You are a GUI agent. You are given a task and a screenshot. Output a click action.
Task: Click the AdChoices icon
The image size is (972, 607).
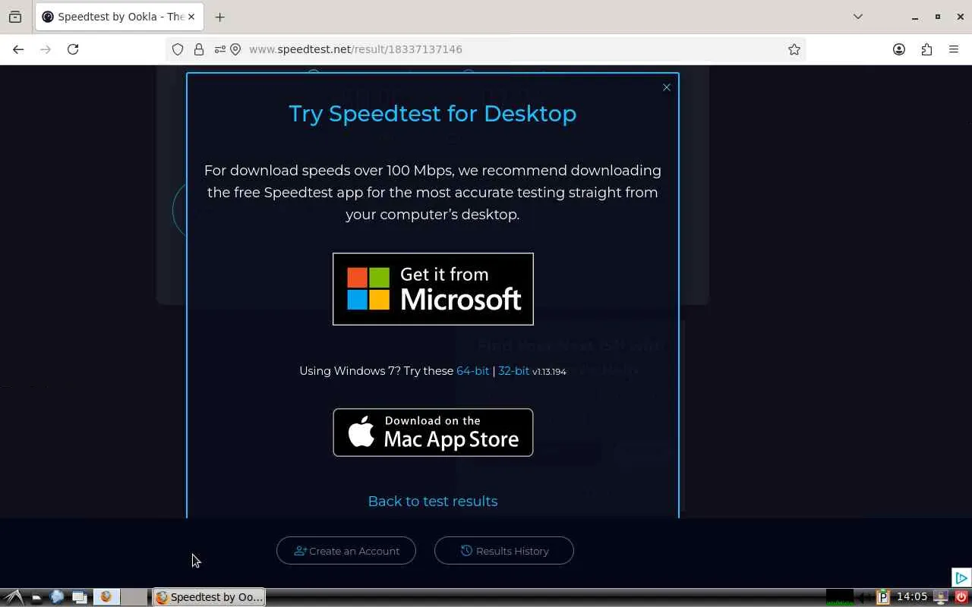(961, 578)
